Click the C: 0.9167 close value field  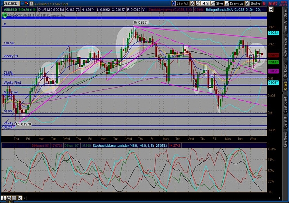119,10
